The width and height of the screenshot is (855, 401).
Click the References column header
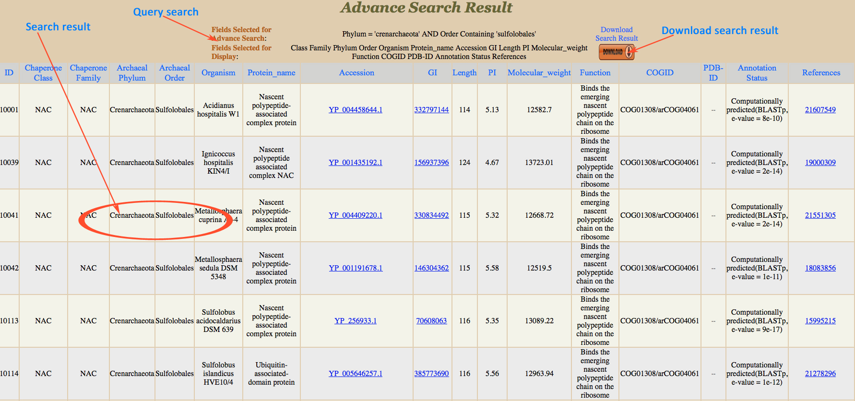click(x=821, y=73)
